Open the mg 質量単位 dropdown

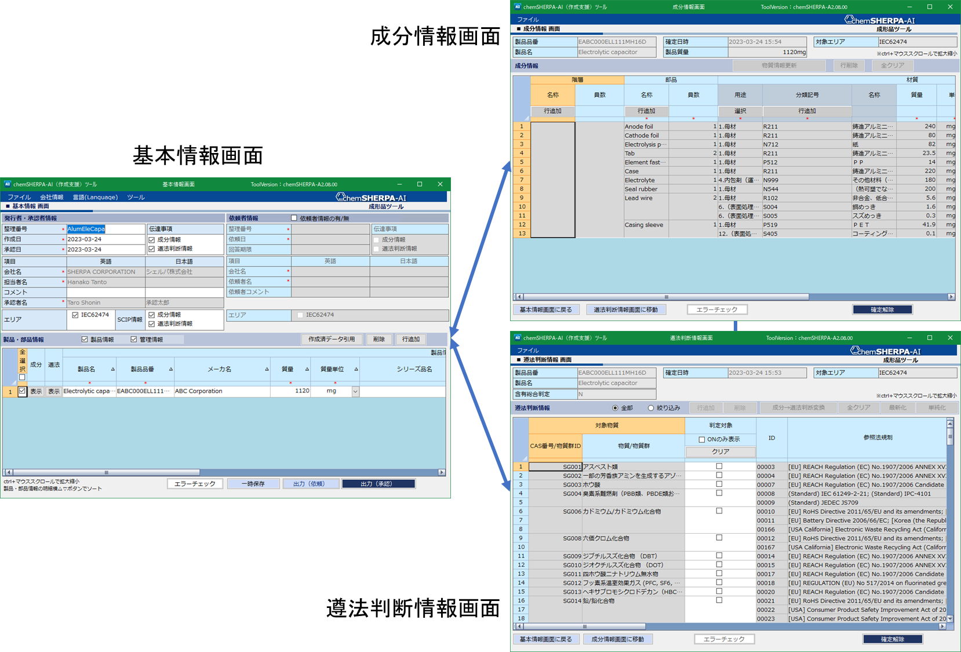click(355, 392)
